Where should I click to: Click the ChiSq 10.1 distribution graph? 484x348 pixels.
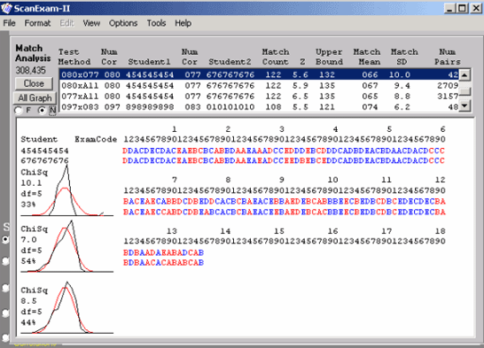pos(67,190)
